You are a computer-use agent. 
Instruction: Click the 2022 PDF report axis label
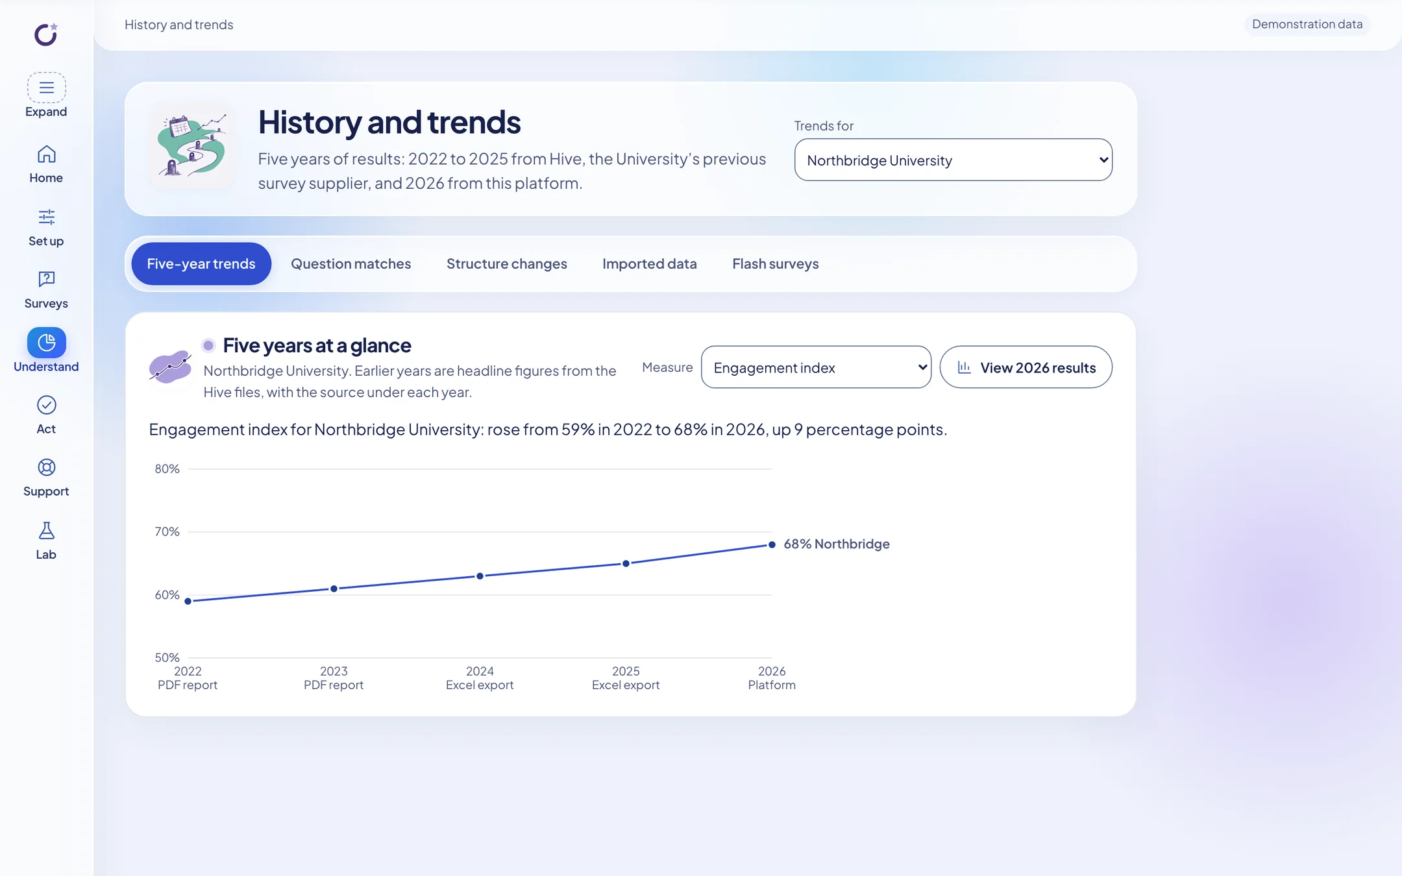click(x=188, y=678)
